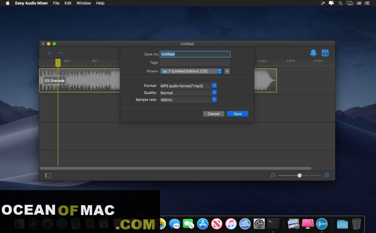Open FaceTime from the dock
The image size is (376, 233).
188,224
